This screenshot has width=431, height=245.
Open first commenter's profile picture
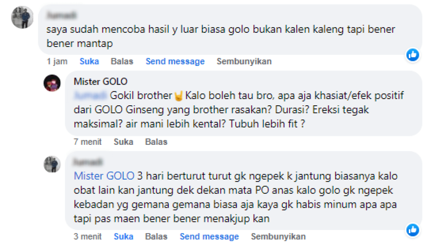pyautogui.click(x=22, y=17)
